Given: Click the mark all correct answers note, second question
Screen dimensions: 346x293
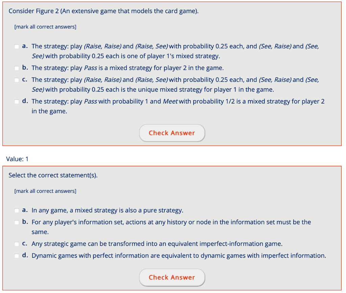Looking at the screenshot, I should [45, 191].
